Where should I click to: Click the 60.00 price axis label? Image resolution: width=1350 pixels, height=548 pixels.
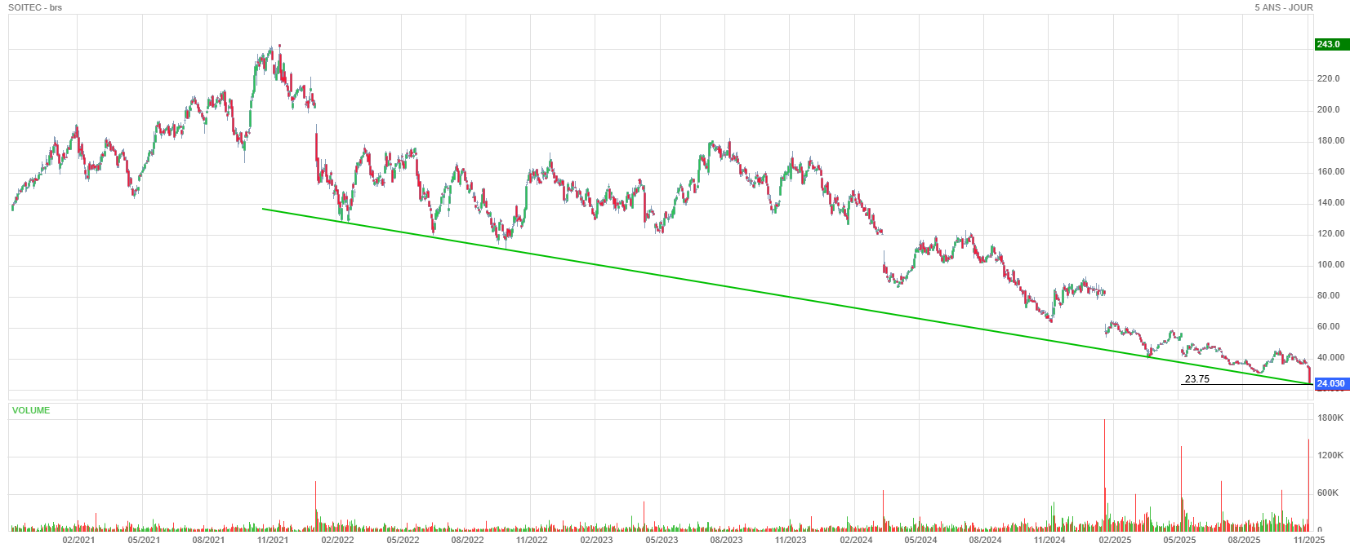point(1328,327)
